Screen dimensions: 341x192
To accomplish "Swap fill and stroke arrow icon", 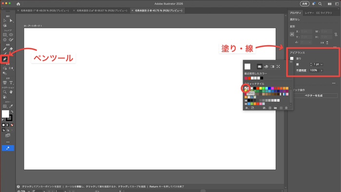I will click(x=12, y=112).
